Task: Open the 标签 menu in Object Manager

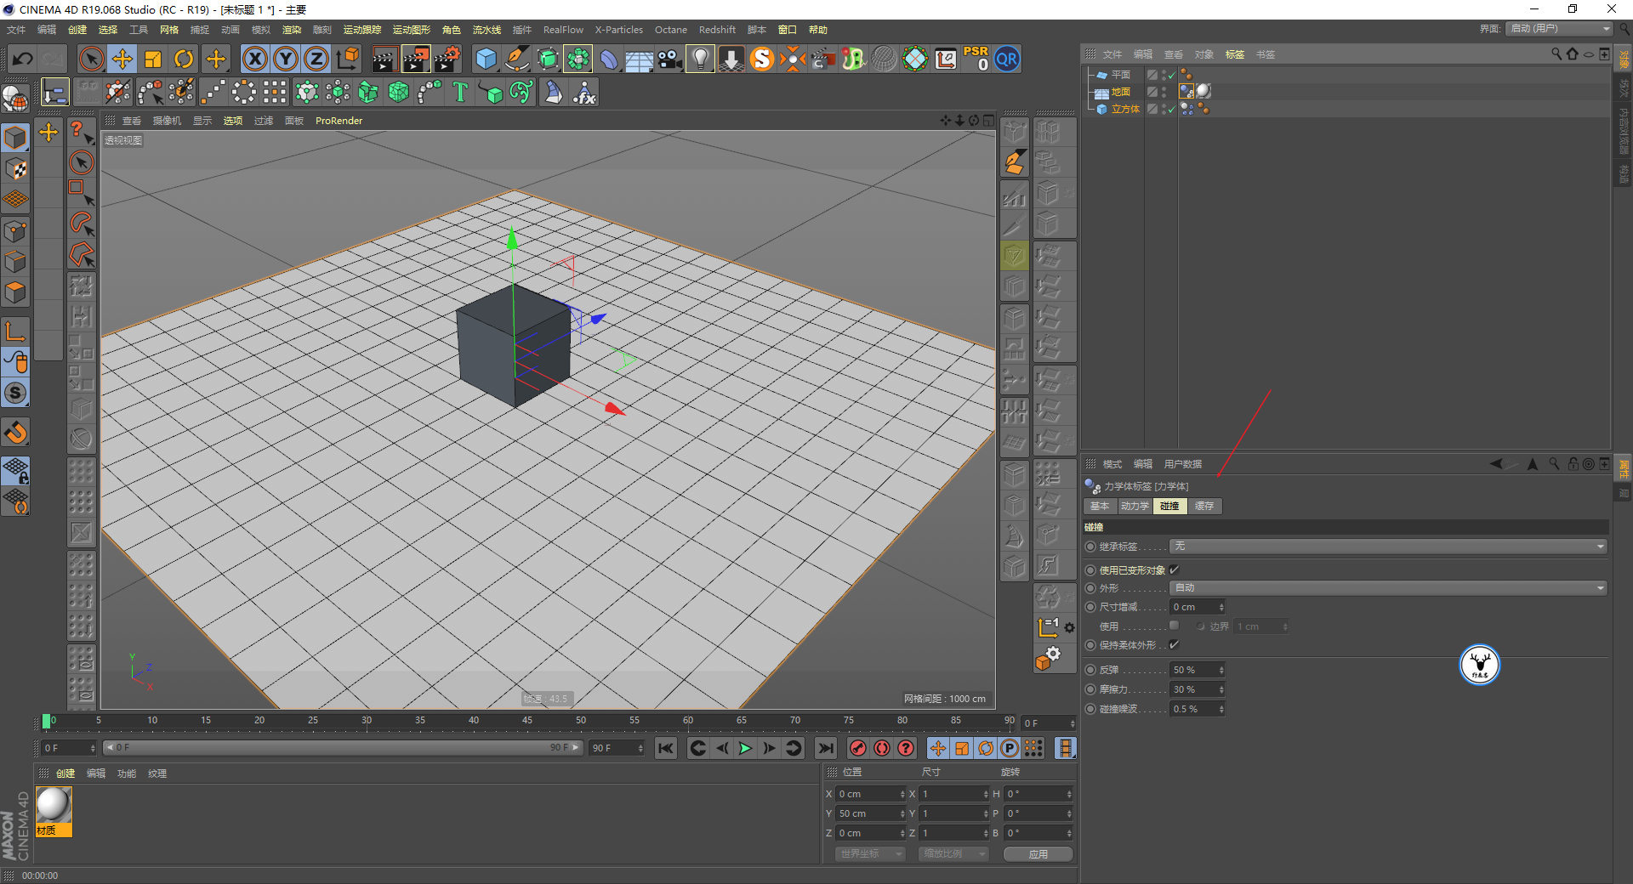Action: [1235, 54]
